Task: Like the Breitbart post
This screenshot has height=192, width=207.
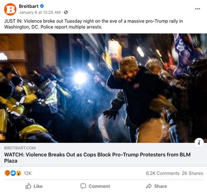Action: pyautogui.click(x=34, y=186)
